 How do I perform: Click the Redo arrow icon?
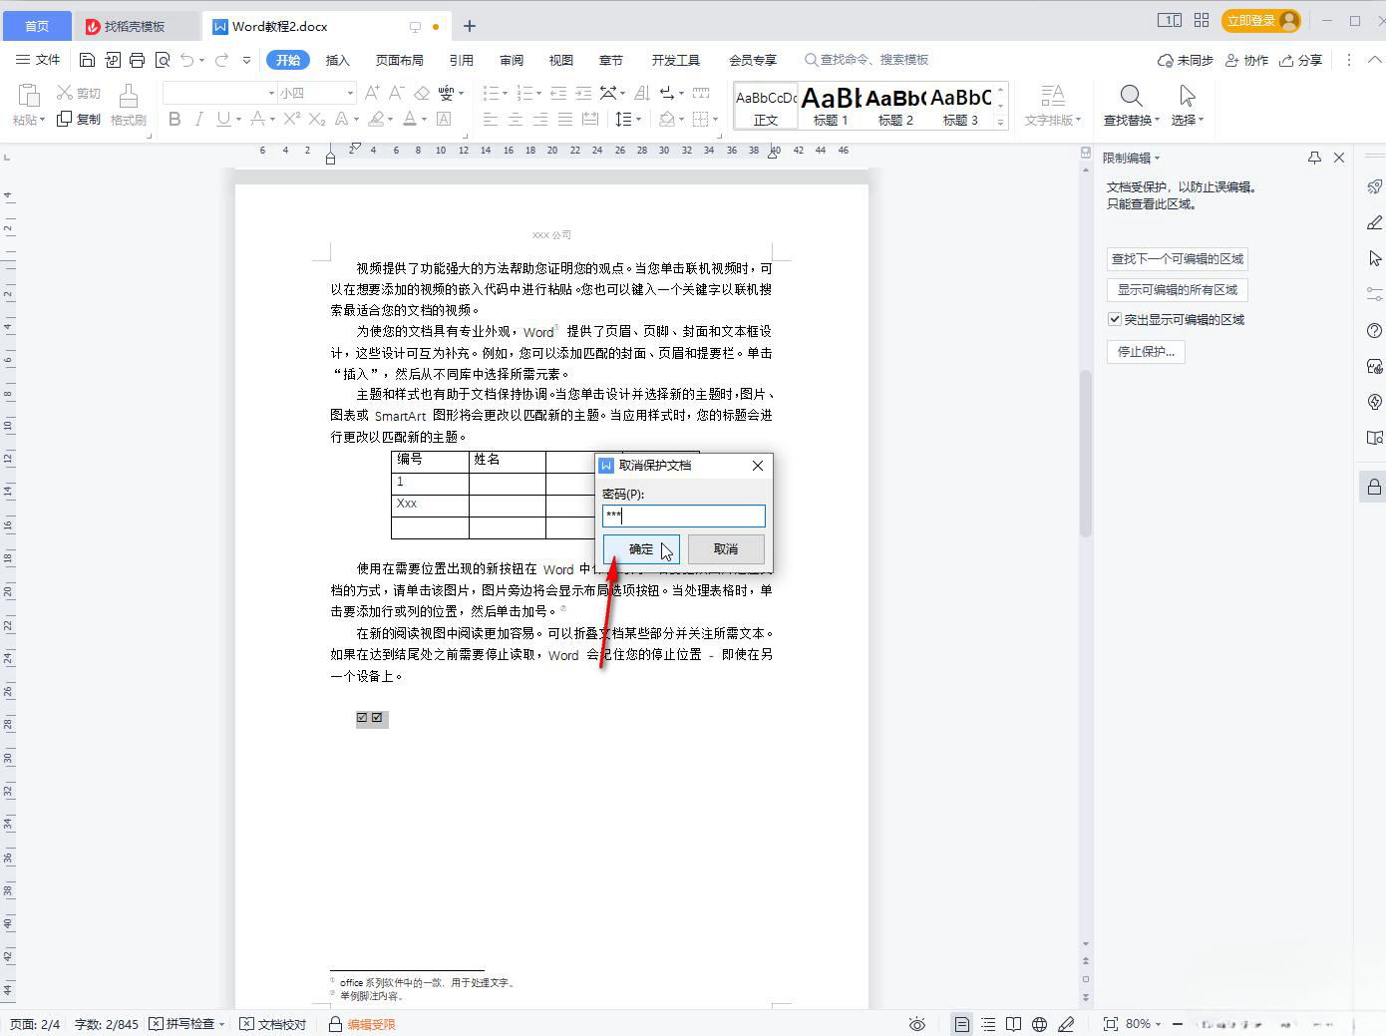[x=221, y=60]
